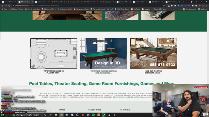This screenshot has height=117, width=209.
Task: Reload the billiardfactory.com page
Action: (x=9, y=6)
